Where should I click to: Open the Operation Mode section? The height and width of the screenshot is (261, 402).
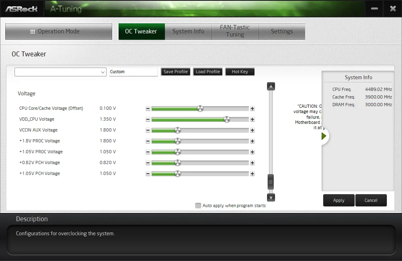[59, 31]
